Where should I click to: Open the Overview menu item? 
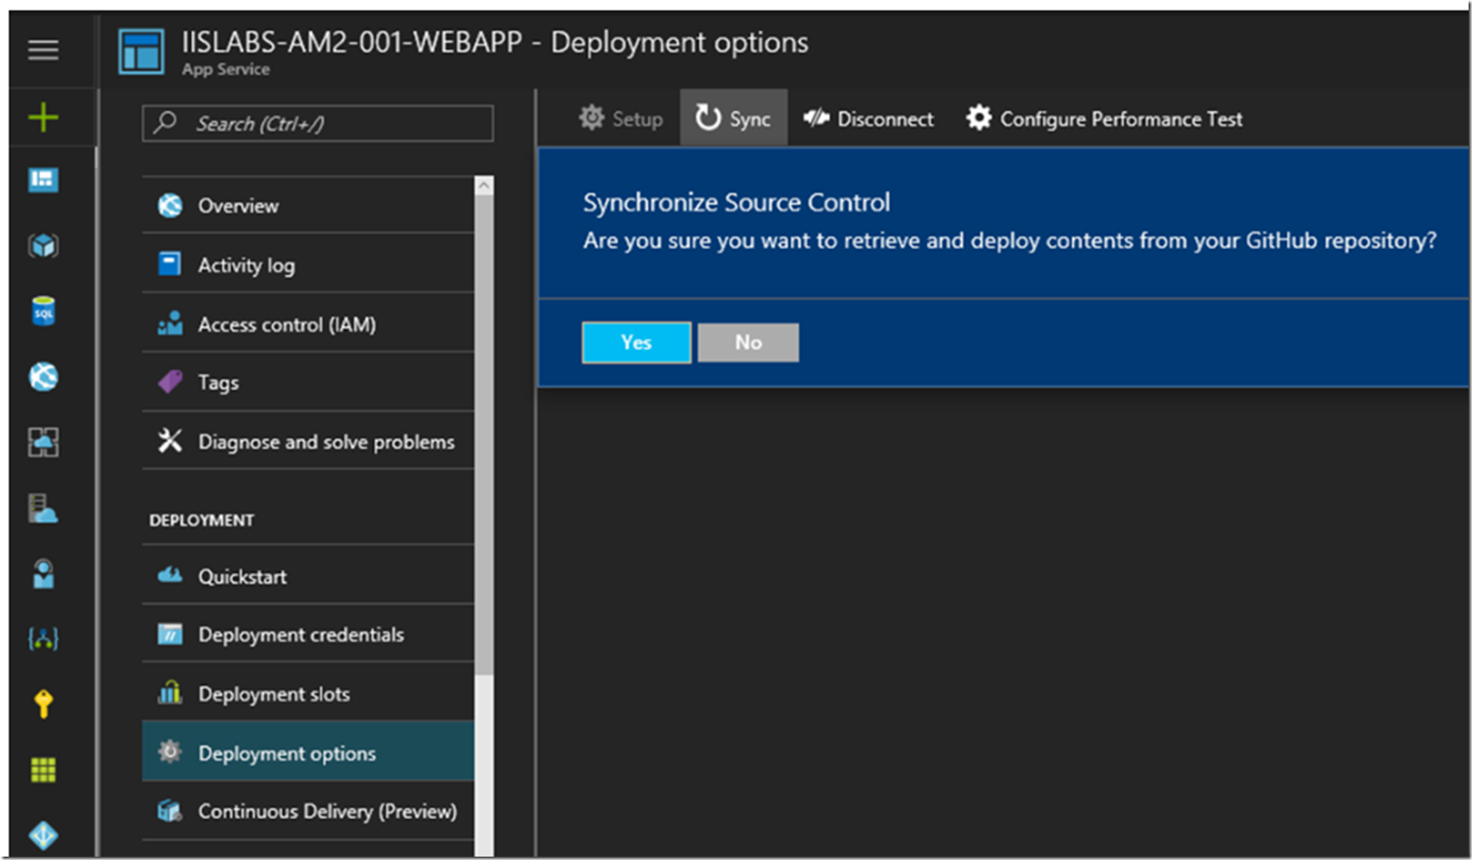coord(308,205)
